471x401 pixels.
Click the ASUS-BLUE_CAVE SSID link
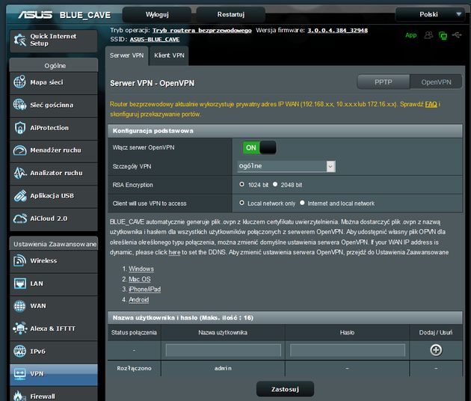click(155, 40)
